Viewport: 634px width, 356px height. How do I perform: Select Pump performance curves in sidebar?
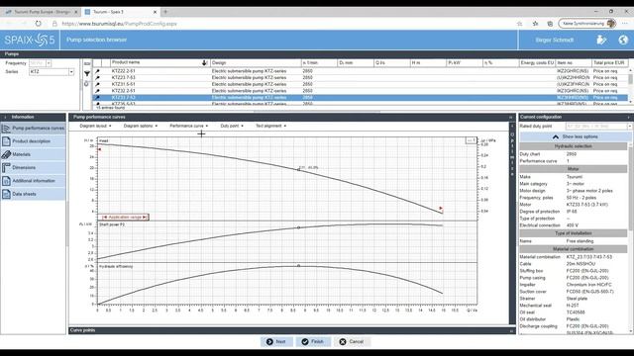tap(33, 129)
